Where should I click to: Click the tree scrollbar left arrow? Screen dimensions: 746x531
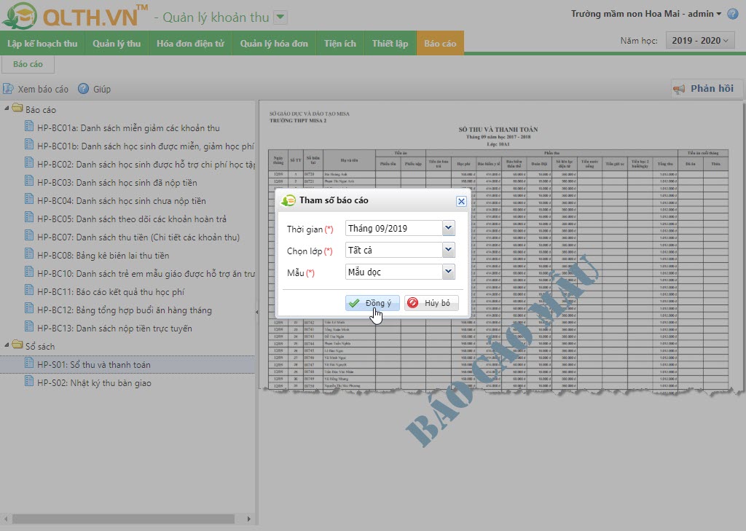tap(6, 519)
